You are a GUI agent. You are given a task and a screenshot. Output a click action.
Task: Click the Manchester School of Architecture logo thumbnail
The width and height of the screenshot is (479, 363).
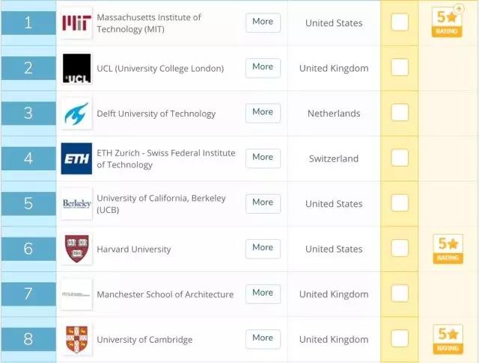[x=76, y=294]
